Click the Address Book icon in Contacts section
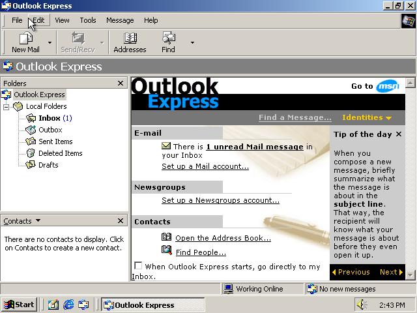This screenshot has width=417, height=313. [x=167, y=237]
